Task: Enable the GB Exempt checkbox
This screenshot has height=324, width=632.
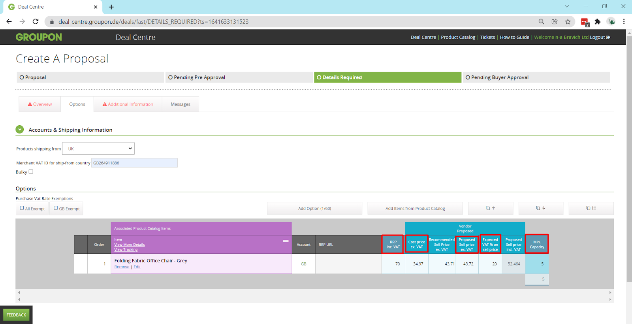Action: coord(56,208)
